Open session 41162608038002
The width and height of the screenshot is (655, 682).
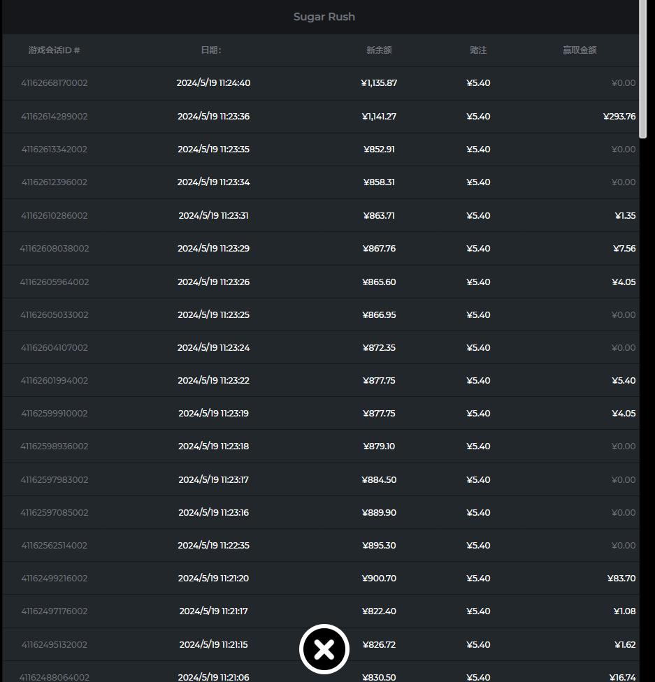pos(55,248)
